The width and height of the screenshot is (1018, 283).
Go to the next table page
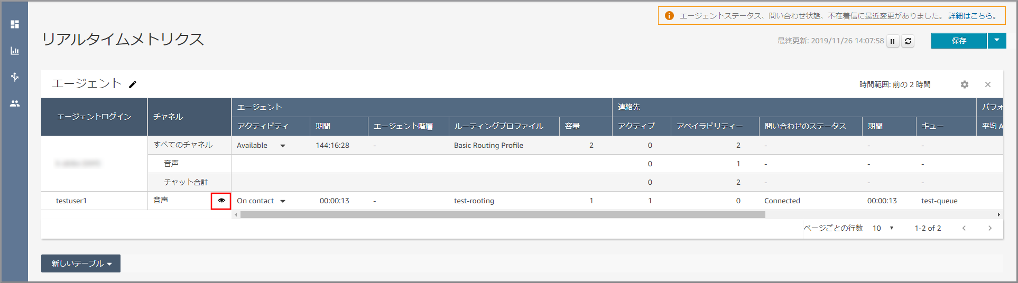click(990, 228)
